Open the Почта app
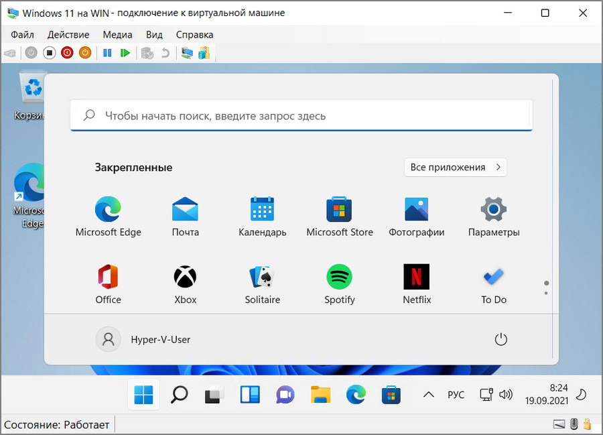Screen dimensions: 603x435 point(186,216)
